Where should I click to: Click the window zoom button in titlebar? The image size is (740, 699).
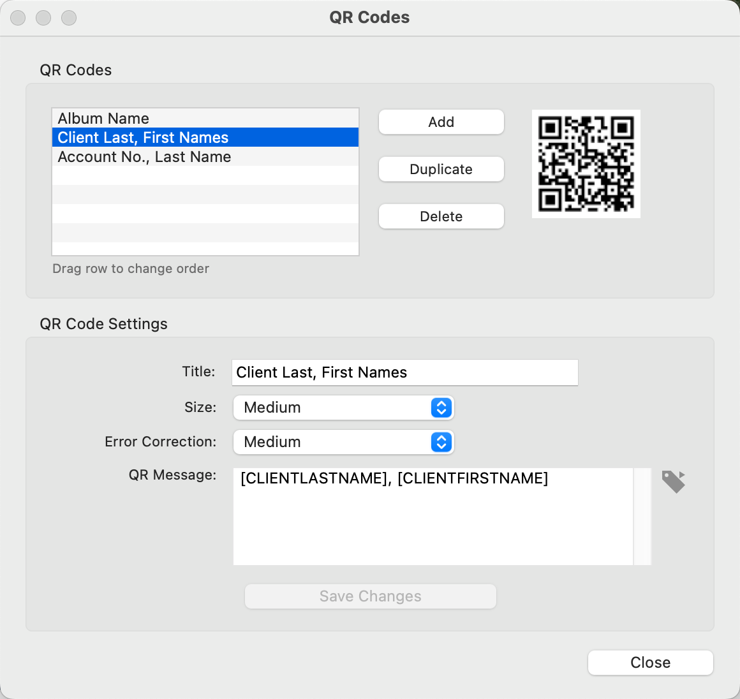pyautogui.click(x=69, y=18)
